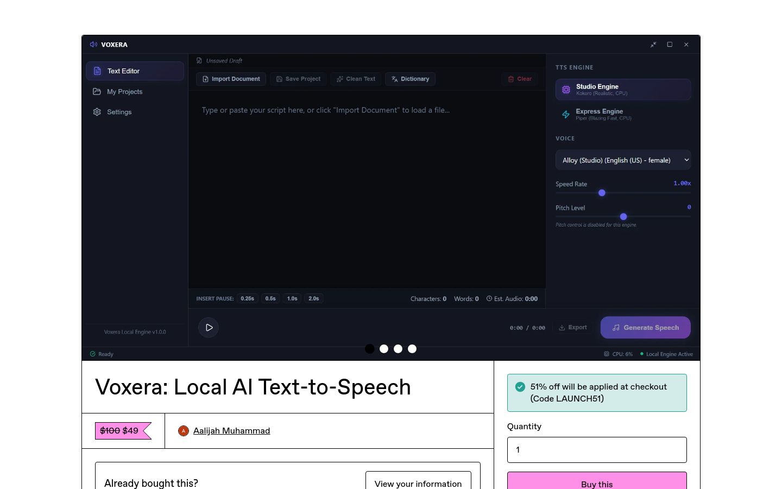The image size is (782, 489).
Task: Click the Text Editor document icon
Action: click(97, 71)
